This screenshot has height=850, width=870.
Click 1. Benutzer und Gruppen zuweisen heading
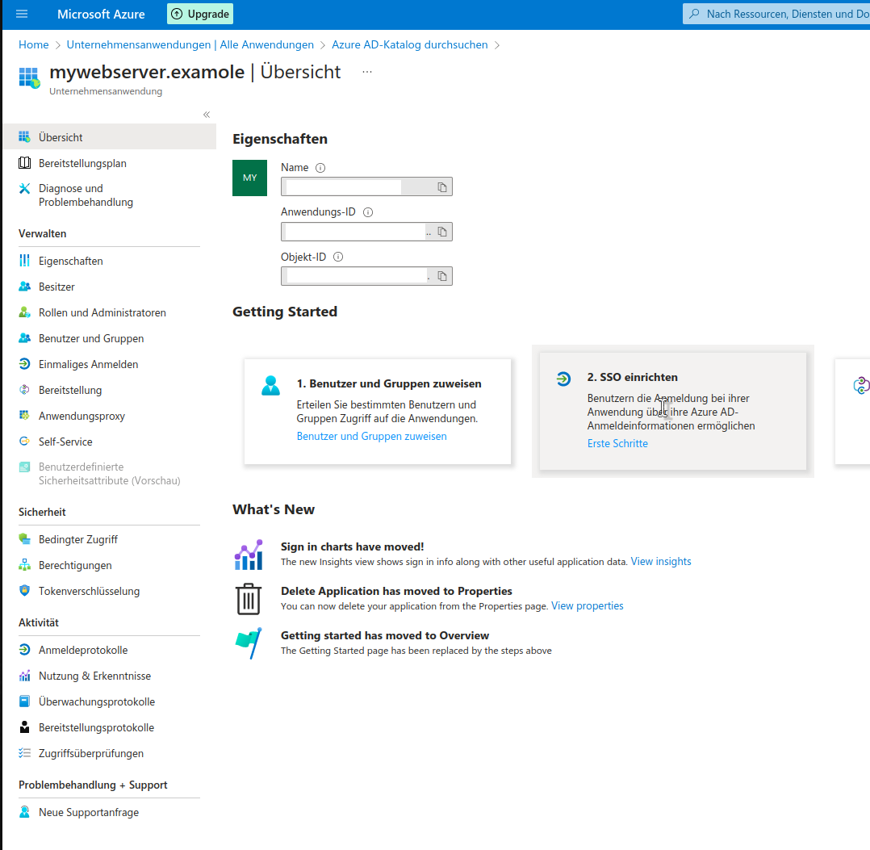coord(389,384)
